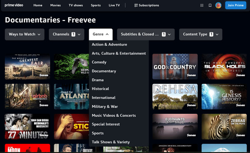Open The World's Greatest Fair thumbnail
This screenshot has height=153, width=250.
[27, 67]
